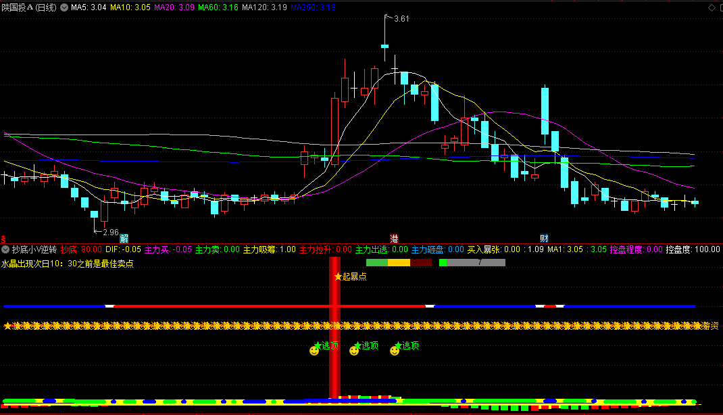Select the MA20: 3.09 moving average label
Image resolution: width=723 pixels, height=415 pixels.
point(174,7)
